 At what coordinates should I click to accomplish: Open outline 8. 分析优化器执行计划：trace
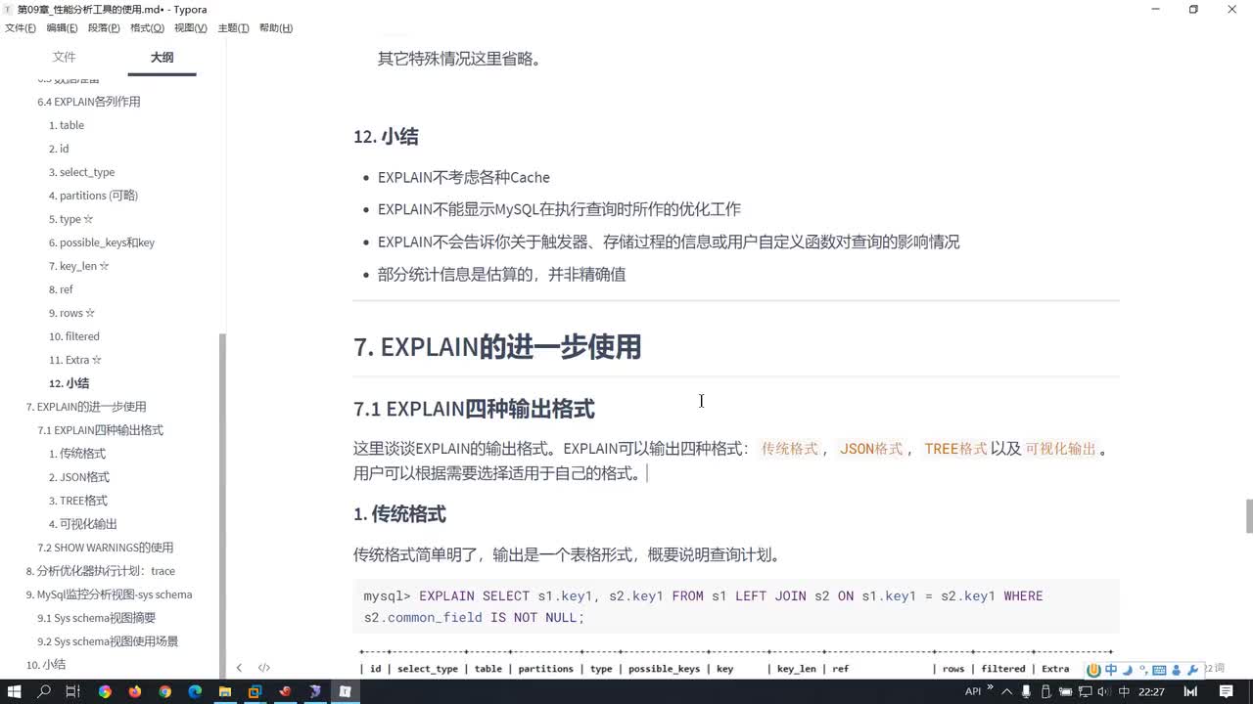pyautogui.click(x=101, y=571)
